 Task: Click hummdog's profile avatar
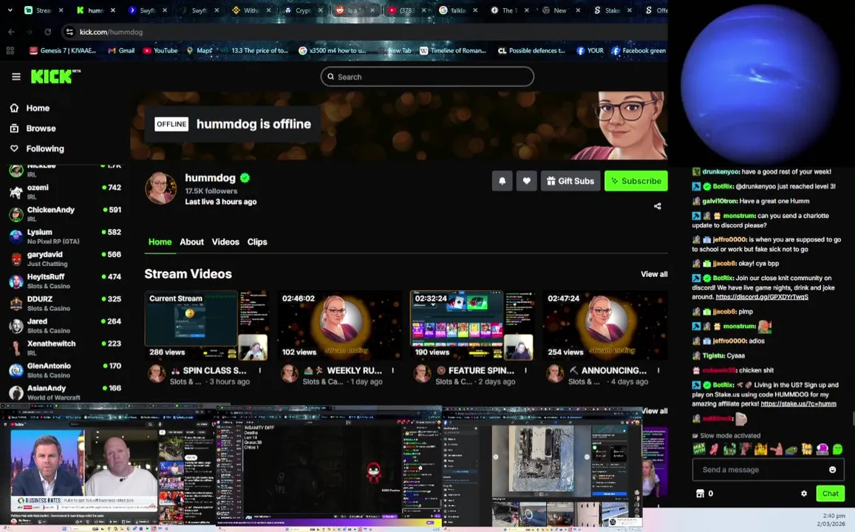160,188
